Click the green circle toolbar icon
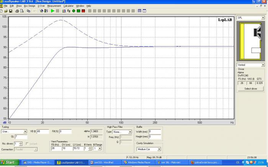This screenshot has width=268, height=167. 74,11
